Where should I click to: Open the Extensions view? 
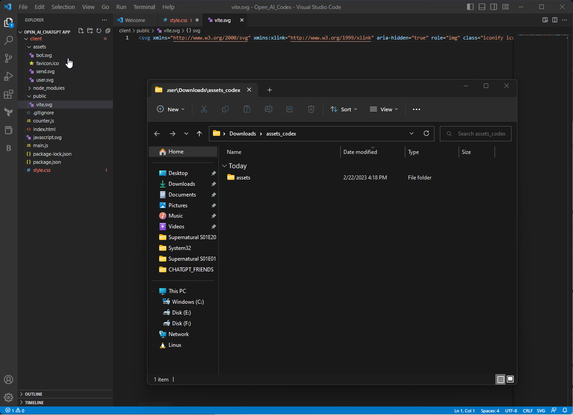[x=9, y=94]
